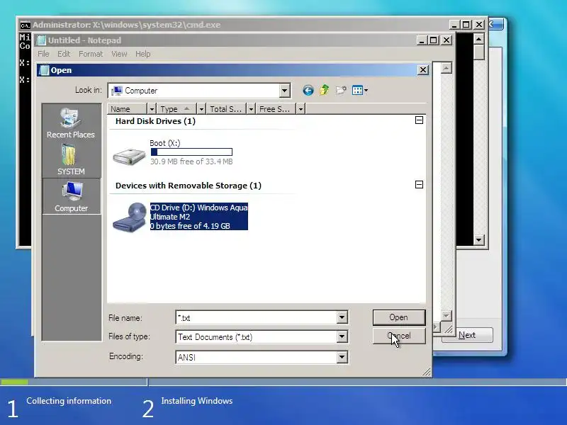Maximize the Notepad window
The width and height of the screenshot is (567, 425).
coord(433,40)
